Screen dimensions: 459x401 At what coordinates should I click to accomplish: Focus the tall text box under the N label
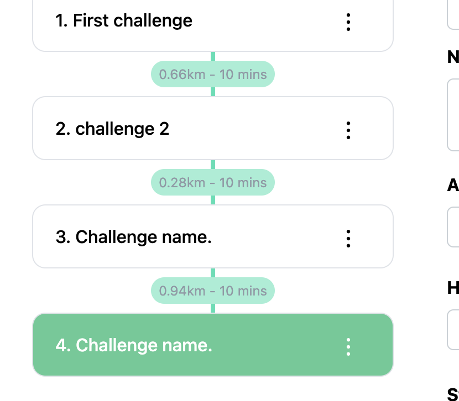tap(453, 115)
